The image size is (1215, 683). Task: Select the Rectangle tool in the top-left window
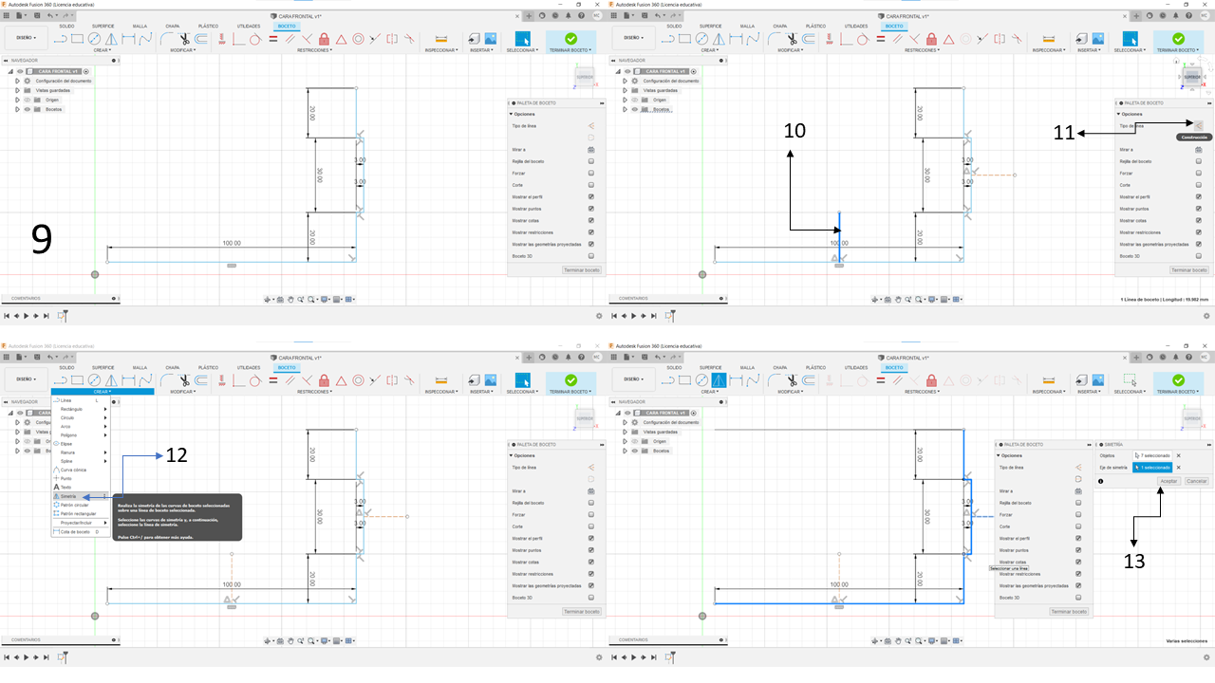click(x=78, y=39)
